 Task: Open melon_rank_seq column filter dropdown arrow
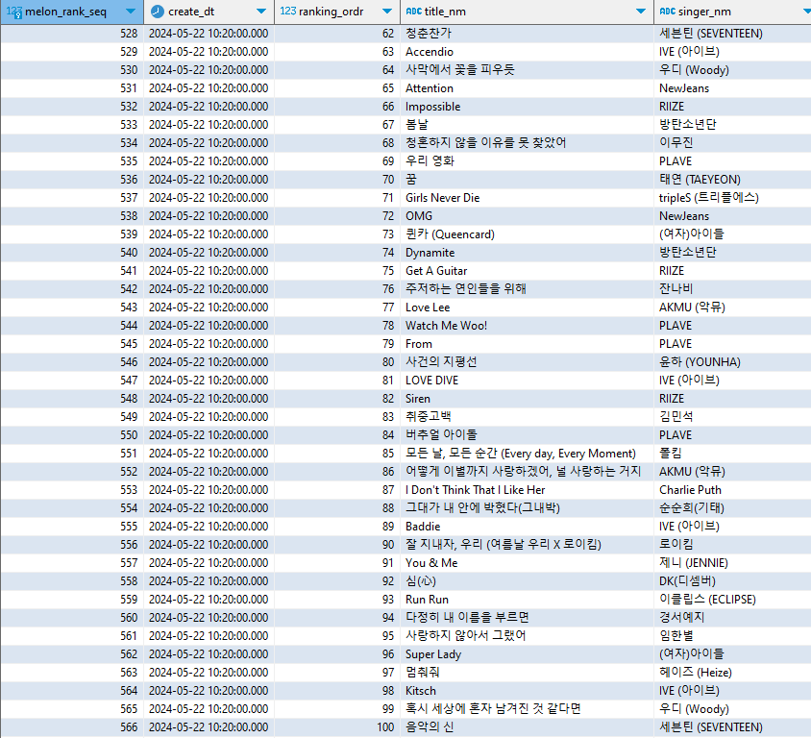(131, 12)
